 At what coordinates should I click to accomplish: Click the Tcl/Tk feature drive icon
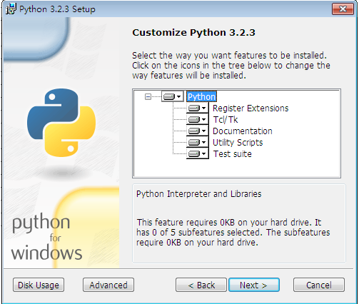[194, 119]
